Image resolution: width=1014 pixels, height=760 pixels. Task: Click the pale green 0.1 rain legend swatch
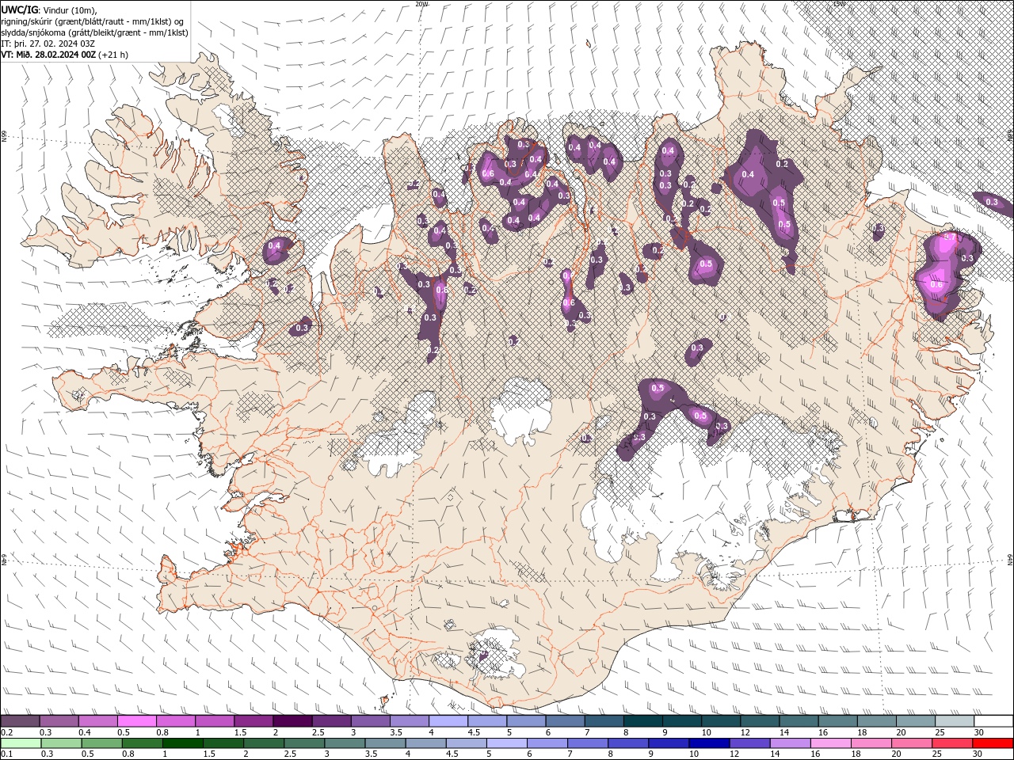click(20, 743)
